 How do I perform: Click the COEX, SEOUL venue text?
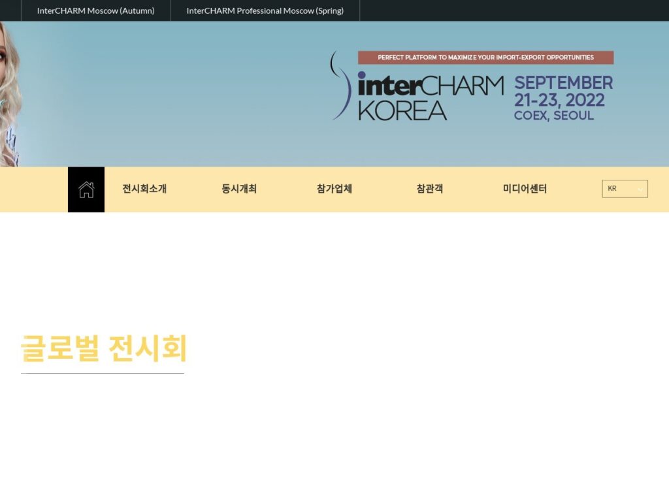pyautogui.click(x=554, y=116)
